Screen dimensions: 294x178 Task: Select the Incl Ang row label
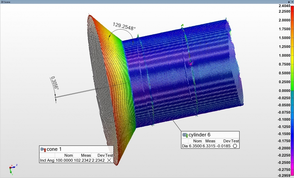47,160
